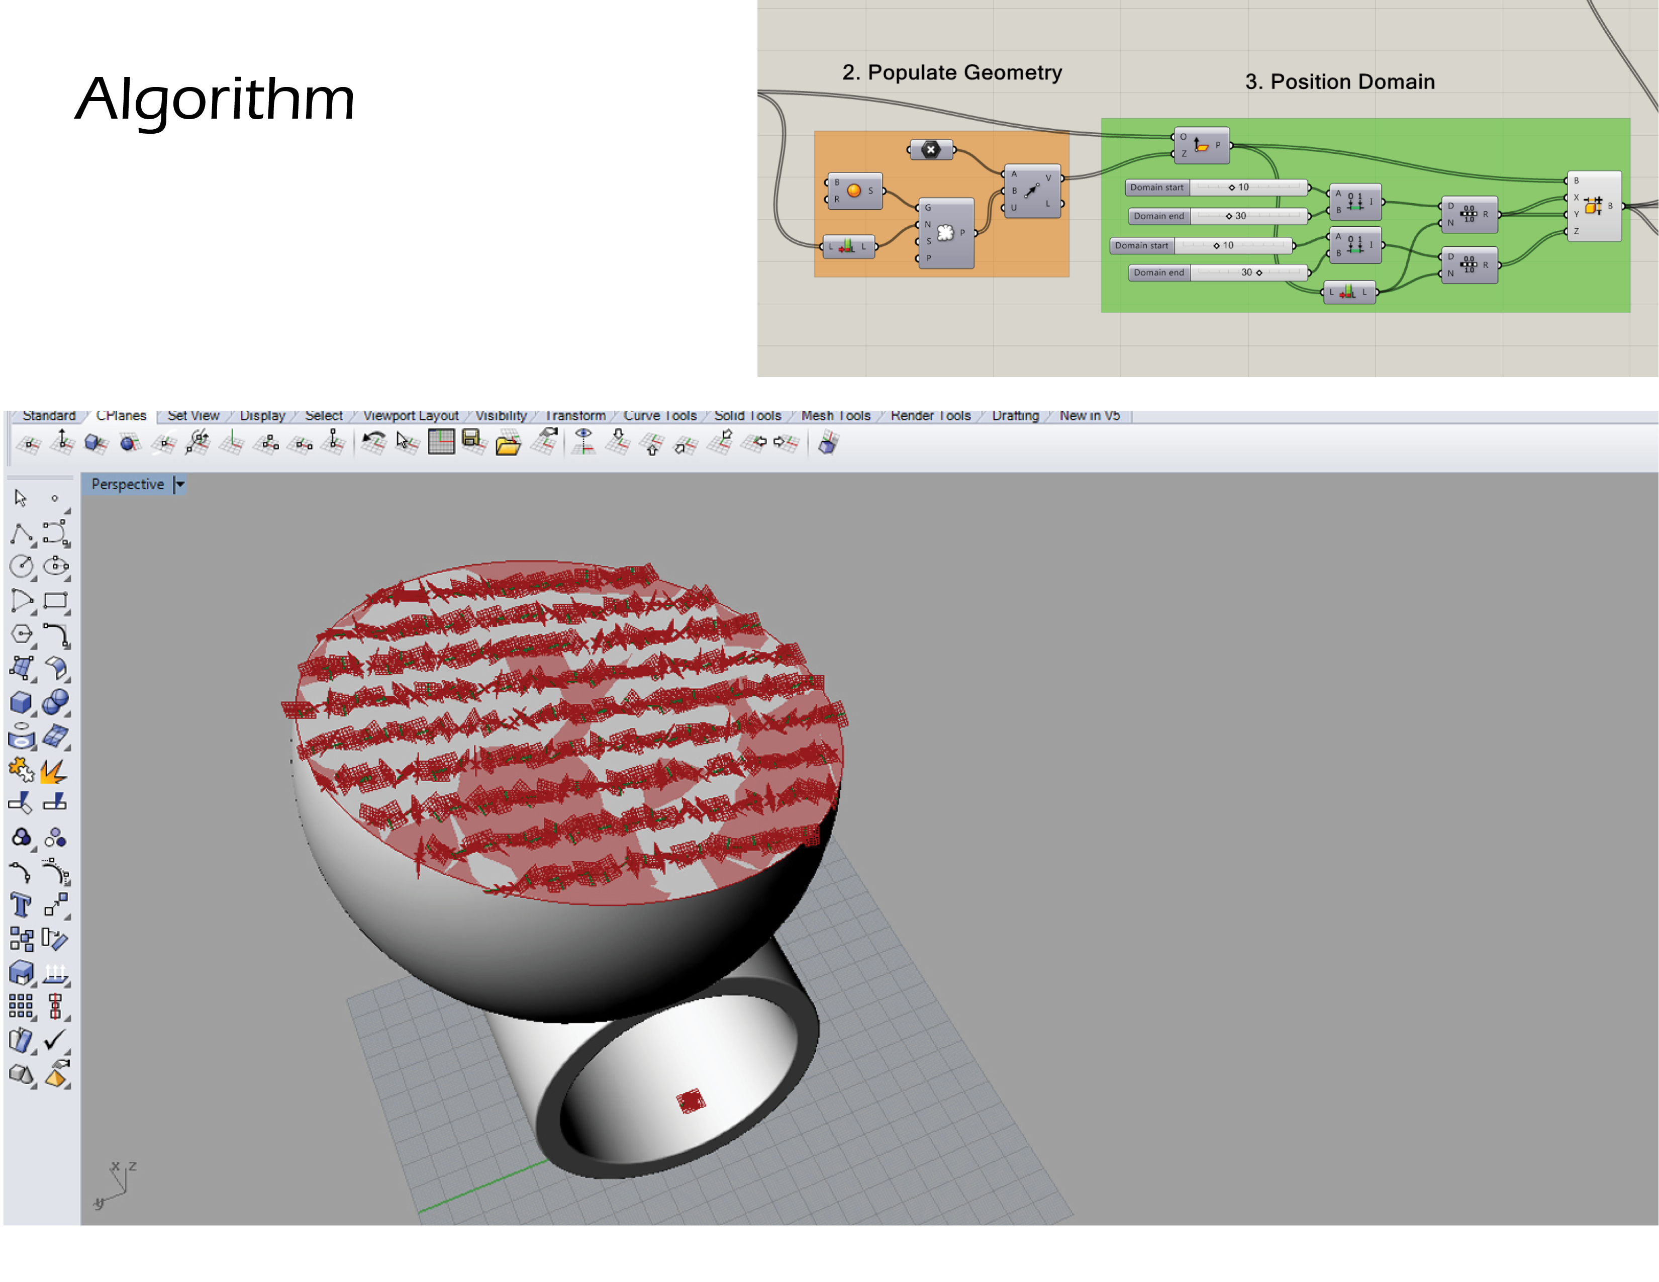Select the Circle tool in sidebar
Image resolution: width=1659 pixels, height=1282 pixels.
[21, 566]
